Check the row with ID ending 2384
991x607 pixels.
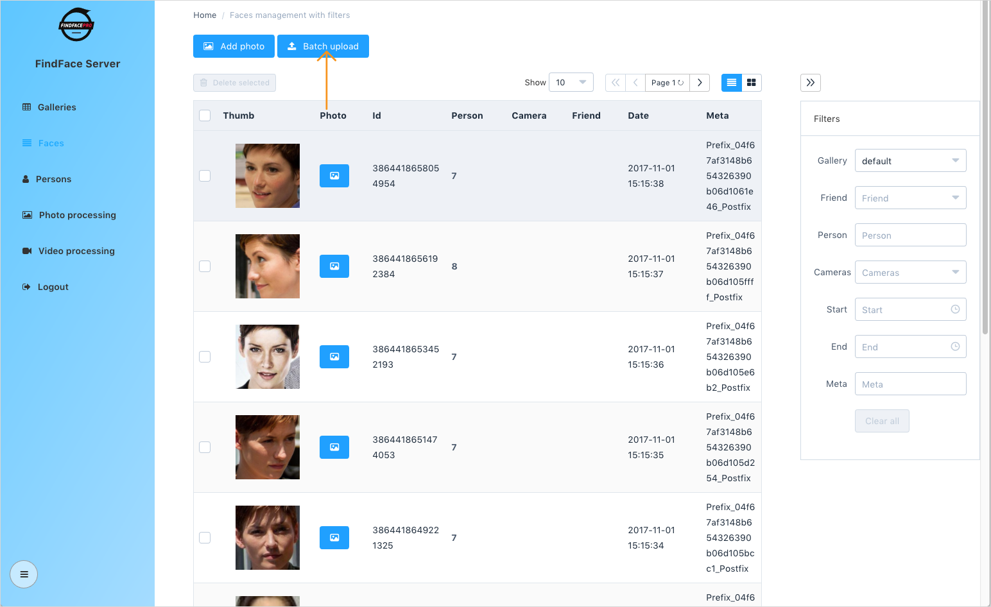205,266
